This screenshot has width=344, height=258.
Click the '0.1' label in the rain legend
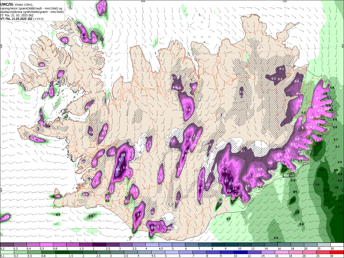(x=2, y=256)
